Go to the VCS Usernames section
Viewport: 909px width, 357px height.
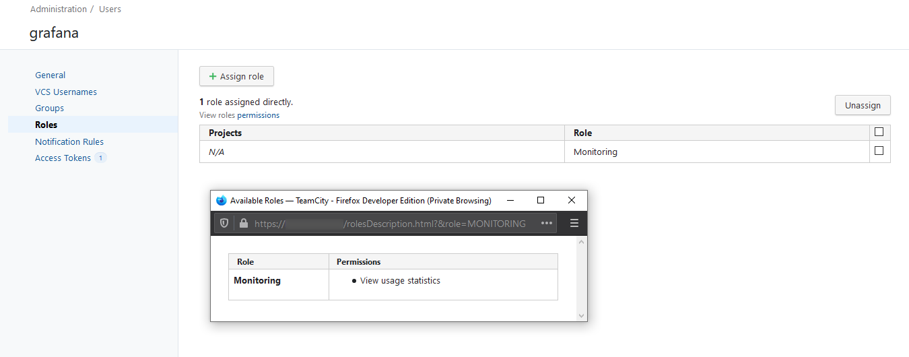coord(66,92)
